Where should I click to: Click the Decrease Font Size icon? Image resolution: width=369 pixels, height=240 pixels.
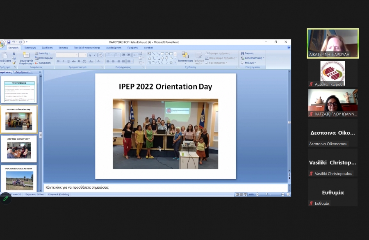click(95, 55)
